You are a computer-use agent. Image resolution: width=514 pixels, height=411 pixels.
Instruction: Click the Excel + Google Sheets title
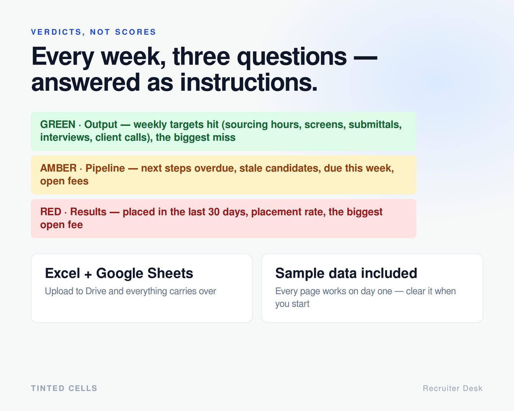pyautogui.click(x=119, y=273)
